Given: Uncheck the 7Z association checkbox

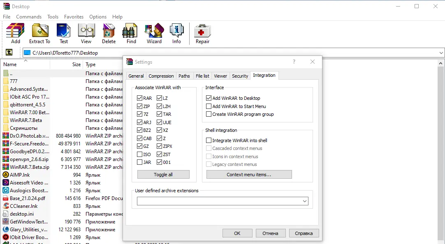Looking at the screenshot, I should pos(139,114).
